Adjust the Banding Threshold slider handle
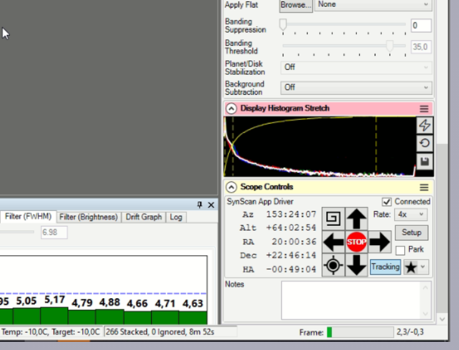 (x=390, y=46)
